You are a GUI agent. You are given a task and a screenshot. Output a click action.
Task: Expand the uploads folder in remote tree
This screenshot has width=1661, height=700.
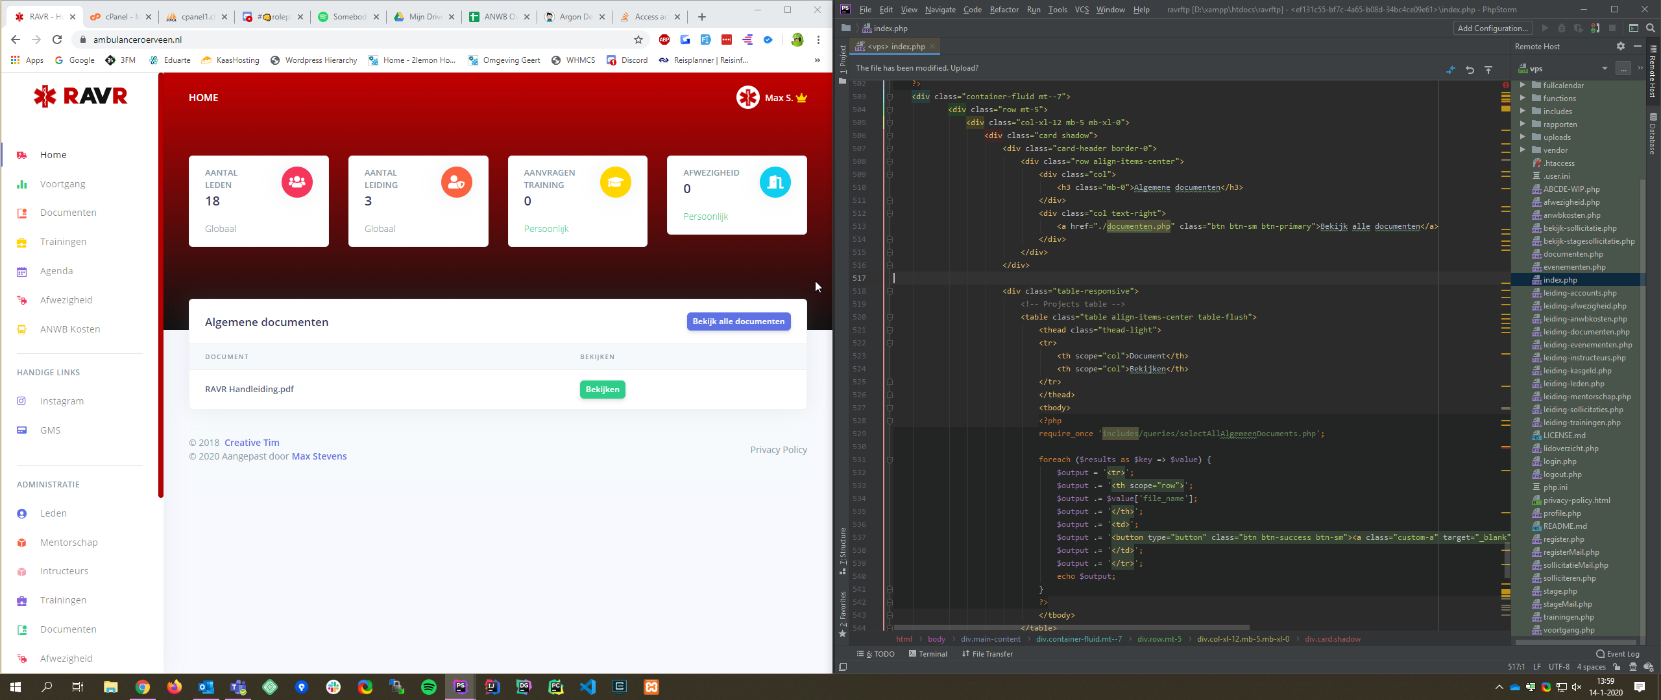[1523, 137]
